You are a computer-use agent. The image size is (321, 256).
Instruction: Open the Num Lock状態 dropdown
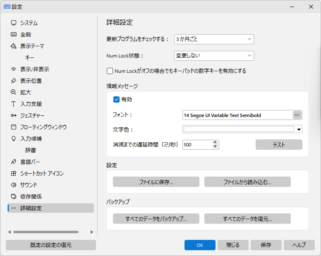coord(214,56)
